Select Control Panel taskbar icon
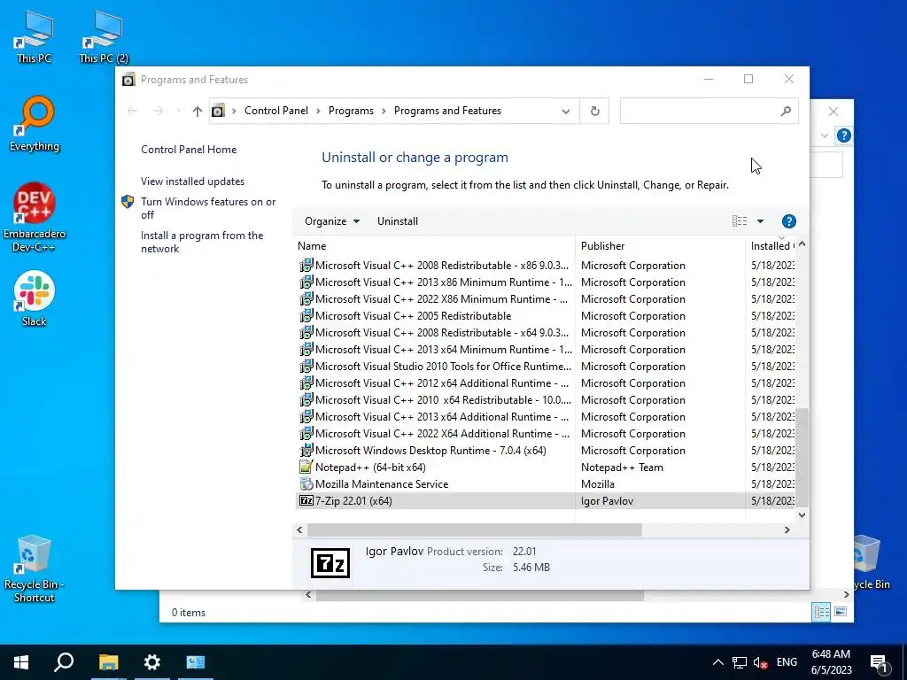907x680 pixels. click(x=196, y=662)
